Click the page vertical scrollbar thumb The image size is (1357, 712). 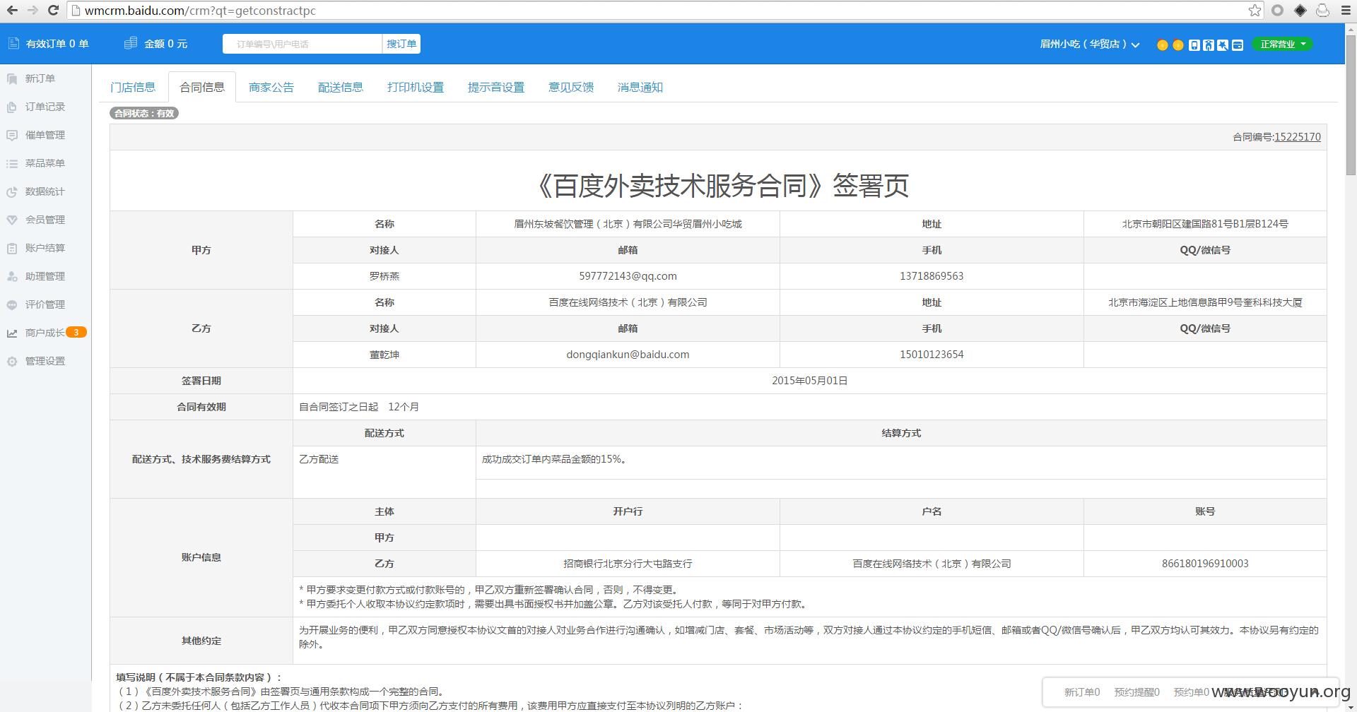[1351, 106]
